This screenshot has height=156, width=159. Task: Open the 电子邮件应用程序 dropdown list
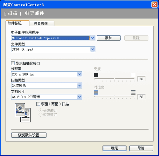(93, 38)
